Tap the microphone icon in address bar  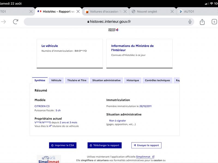[x=190, y=22]
